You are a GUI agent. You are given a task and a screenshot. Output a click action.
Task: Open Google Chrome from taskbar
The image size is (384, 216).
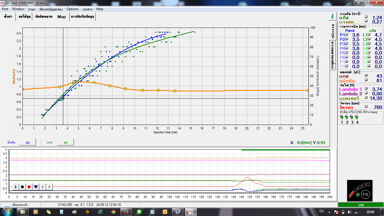[113, 211]
